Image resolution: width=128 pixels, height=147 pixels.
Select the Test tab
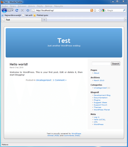point(22,20)
